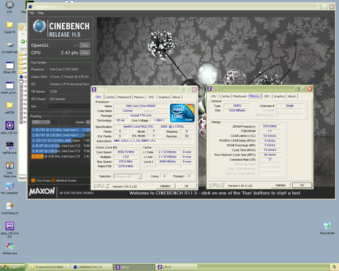Open the Super PI folder icon
The height and width of the screenshot is (271, 339).
coord(10,25)
